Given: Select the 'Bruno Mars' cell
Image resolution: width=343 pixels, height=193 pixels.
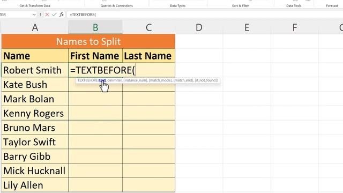Looking at the screenshot, I should click(x=35, y=128).
